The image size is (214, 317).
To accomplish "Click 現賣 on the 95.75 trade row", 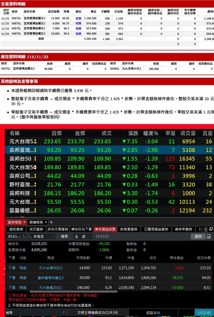I will [x=78, y=23].
